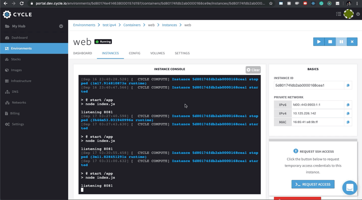Expand the My Hub selector dropdown

[61, 26]
